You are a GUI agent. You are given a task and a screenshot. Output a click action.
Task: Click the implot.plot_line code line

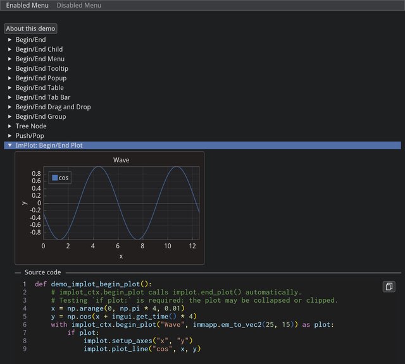click(x=142, y=349)
